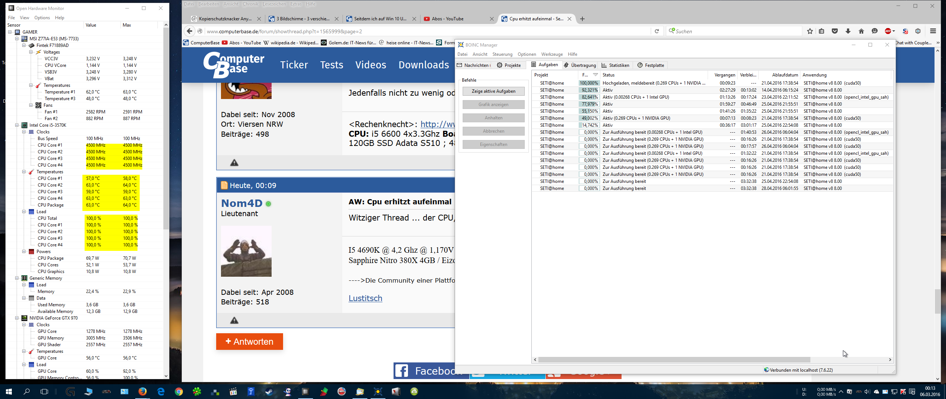The image size is (946, 399).
Task: Open the Werkzeuge menu in BOINC Manager
Action: 552,54
